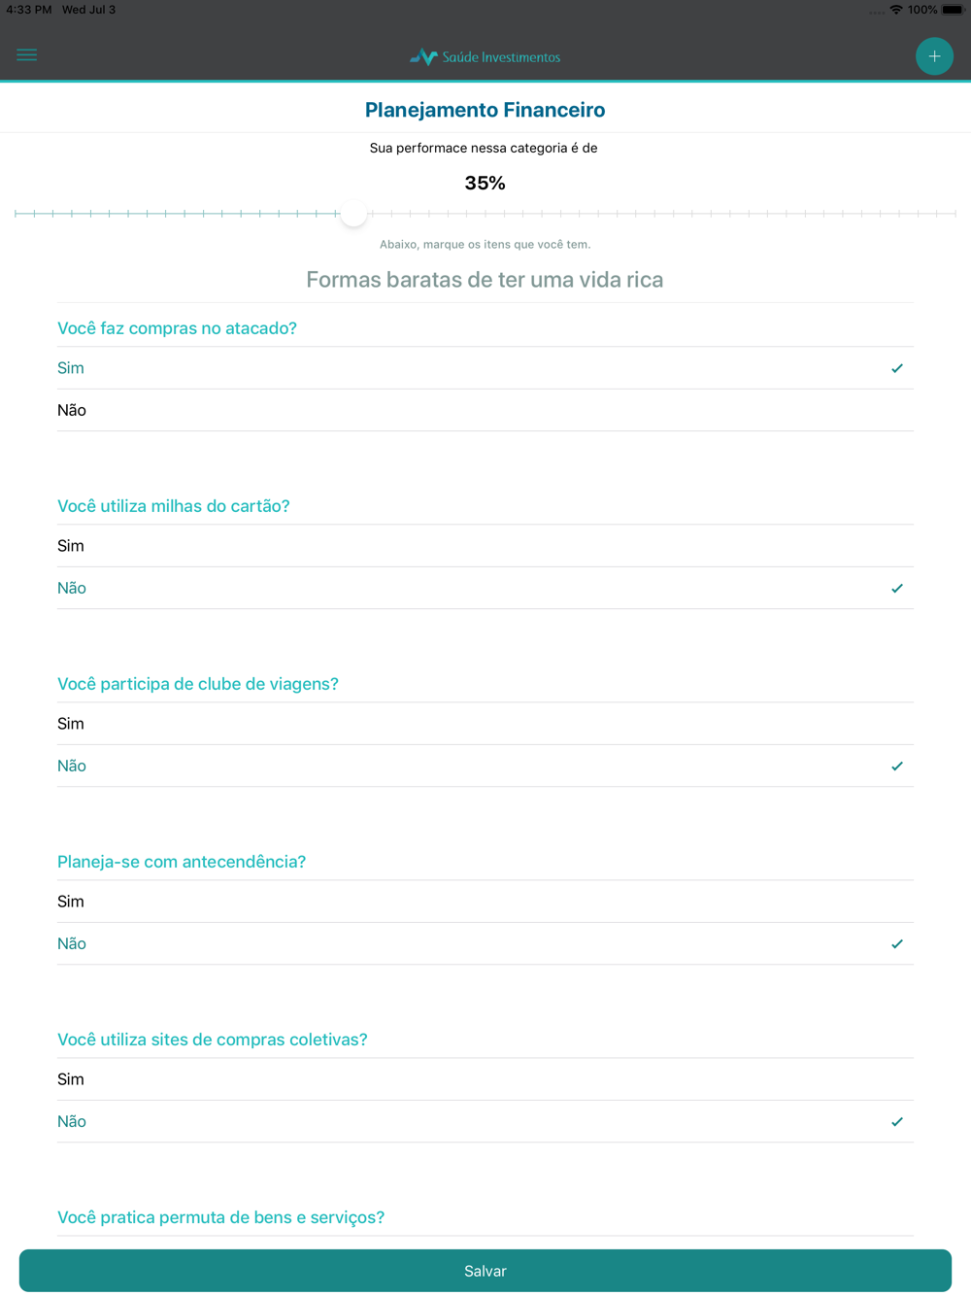Click the Salvar button
The image size is (971, 1296).
(x=485, y=1271)
